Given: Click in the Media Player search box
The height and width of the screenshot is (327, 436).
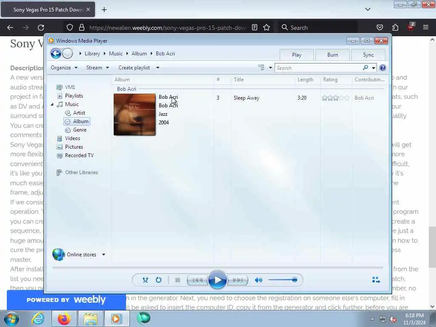Looking at the screenshot, I should 318,68.
